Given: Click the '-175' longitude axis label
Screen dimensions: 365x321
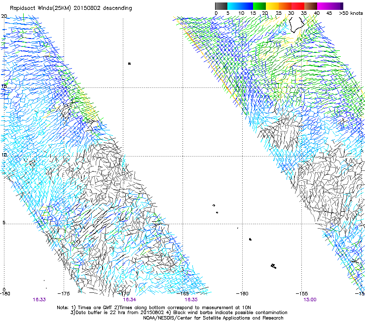Looking at the screenshot, I should (x=64, y=293).
